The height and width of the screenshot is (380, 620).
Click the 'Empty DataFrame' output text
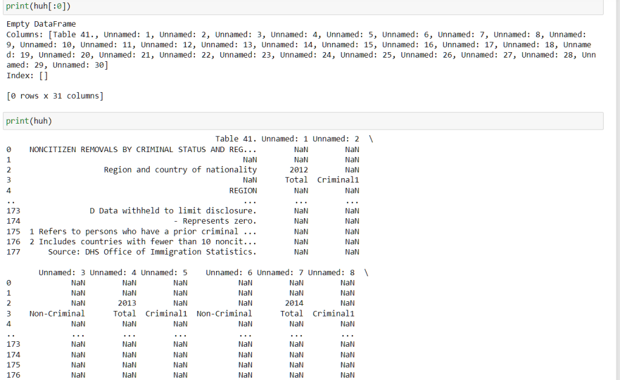coord(41,24)
